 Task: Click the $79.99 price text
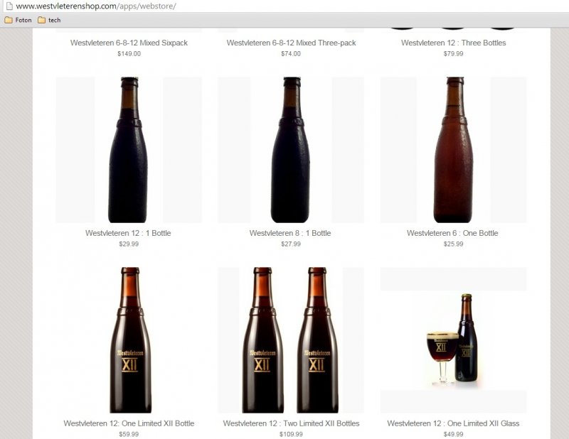453,54
